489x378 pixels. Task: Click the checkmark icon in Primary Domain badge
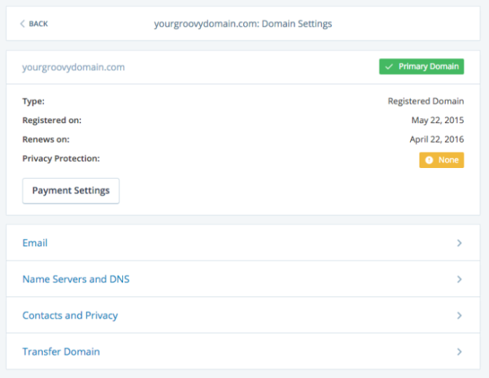[x=389, y=67]
